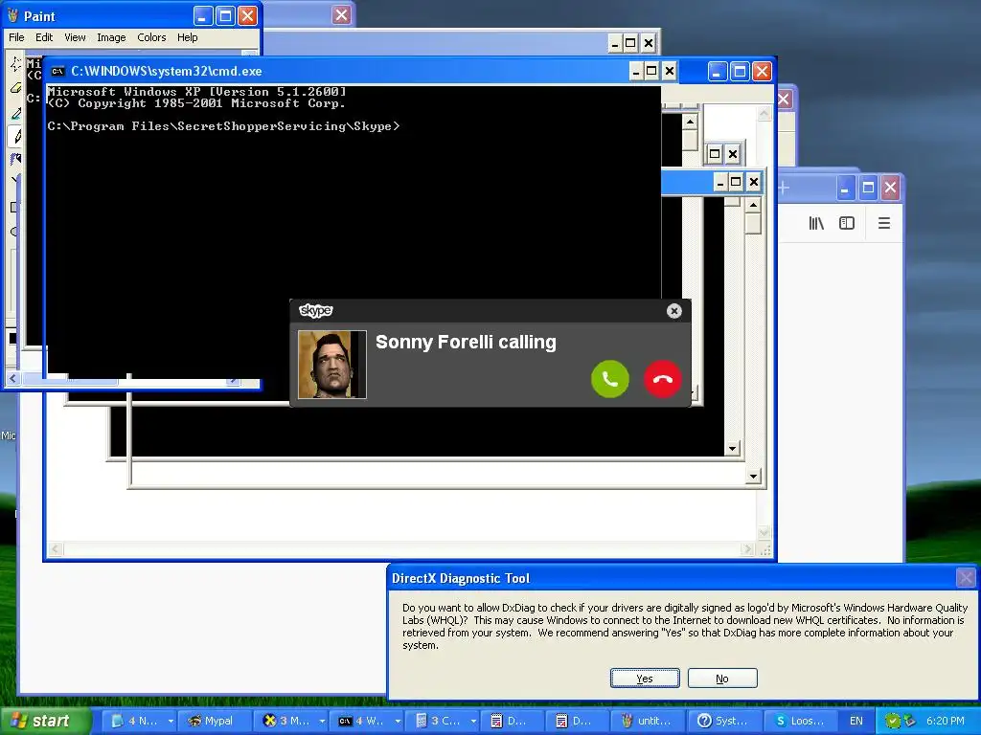Image resolution: width=981 pixels, height=735 pixels.
Task: Select the Eraser tool in Paint
Action: pyautogui.click(x=15, y=88)
